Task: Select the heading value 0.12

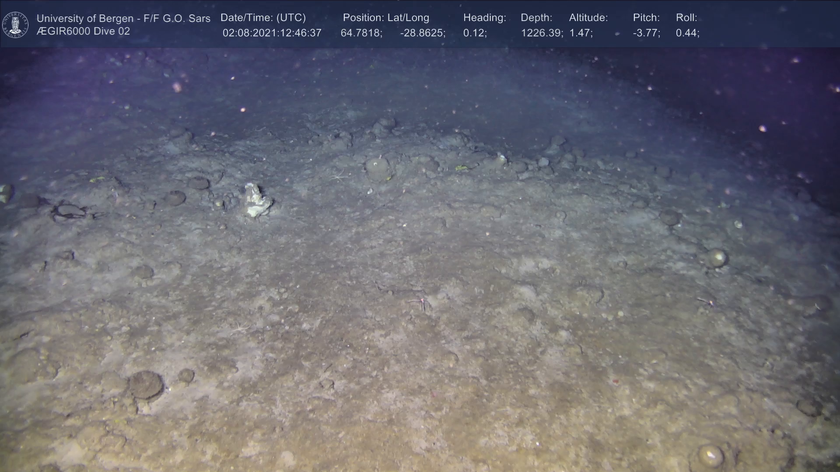Action: (474, 33)
